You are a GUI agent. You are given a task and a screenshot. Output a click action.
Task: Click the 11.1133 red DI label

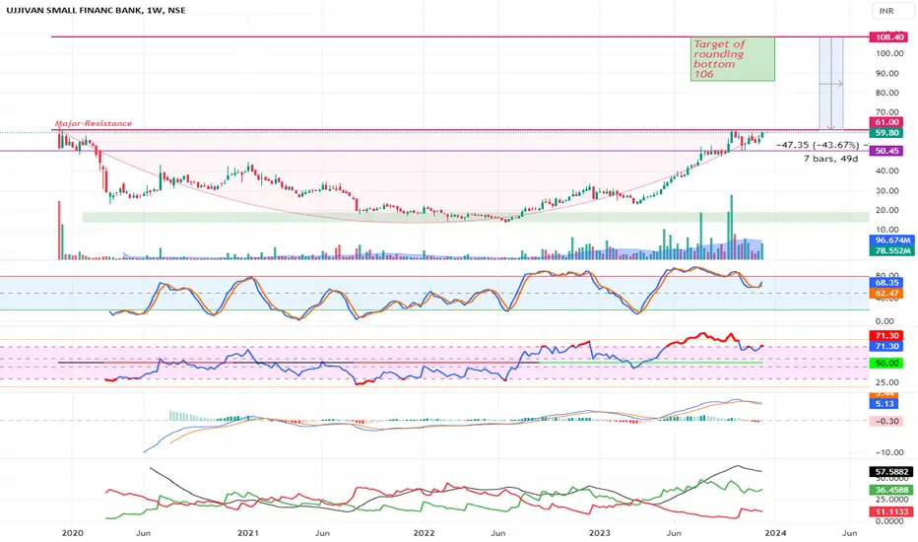[891, 511]
